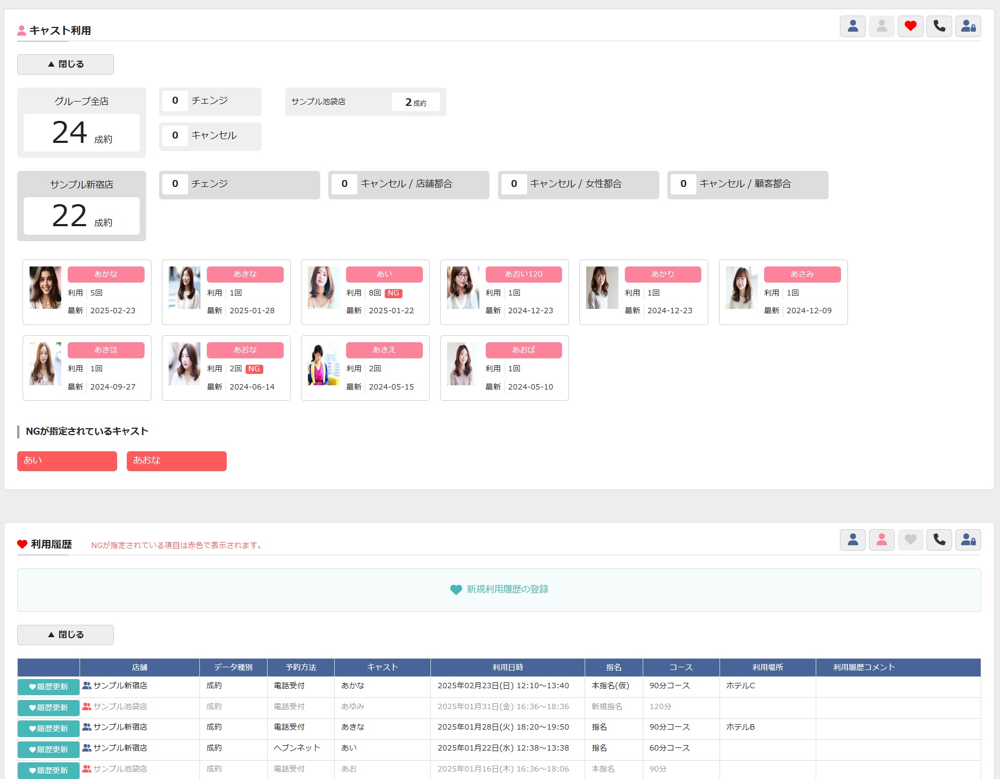Screen dimensions: 1000x779
Task: Click 履歴更新 on the あきな row
Action: (x=49, y=729)
